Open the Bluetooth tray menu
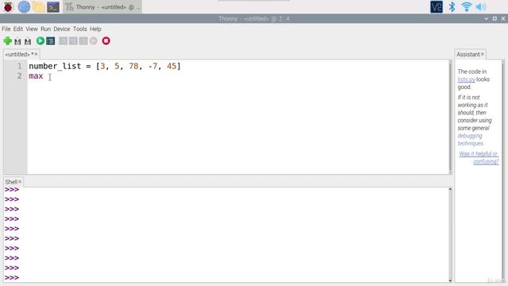This screenshot has width=508, height=286. point(452,7)
